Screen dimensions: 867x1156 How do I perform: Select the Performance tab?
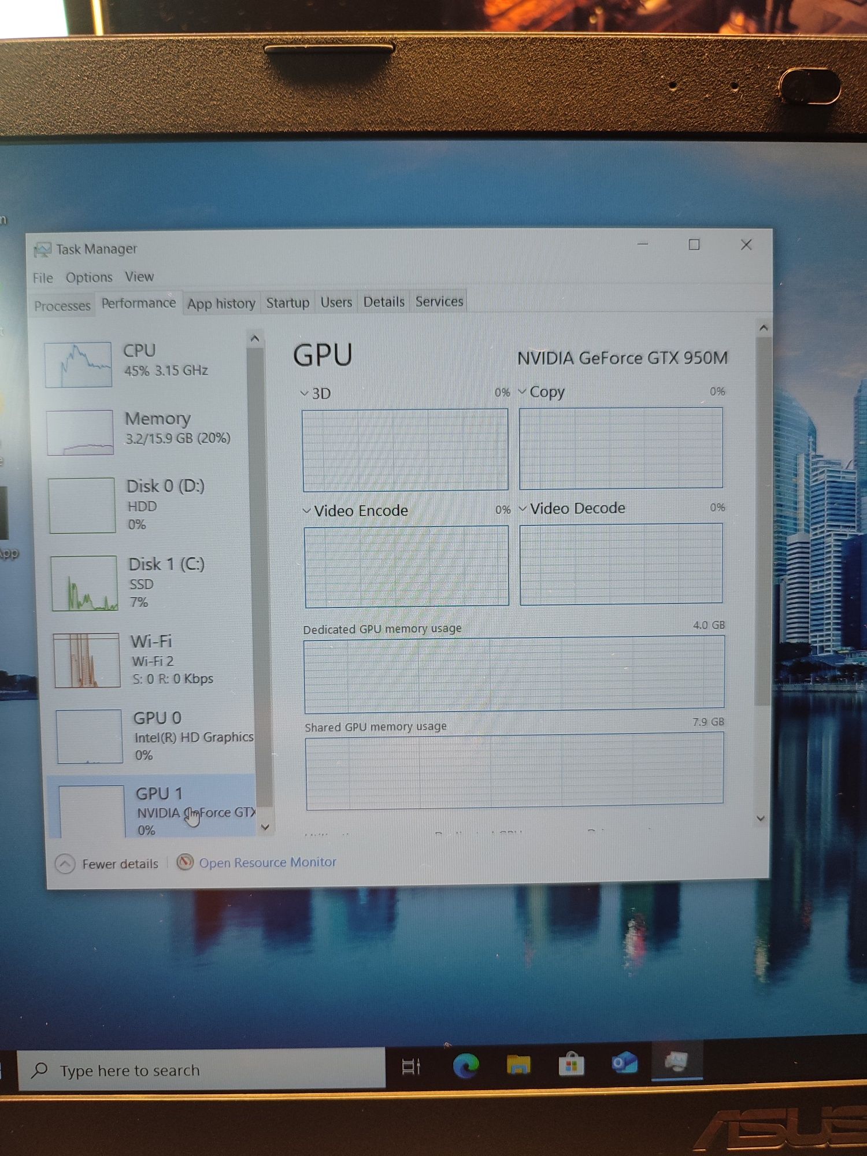tap(139, 303)
